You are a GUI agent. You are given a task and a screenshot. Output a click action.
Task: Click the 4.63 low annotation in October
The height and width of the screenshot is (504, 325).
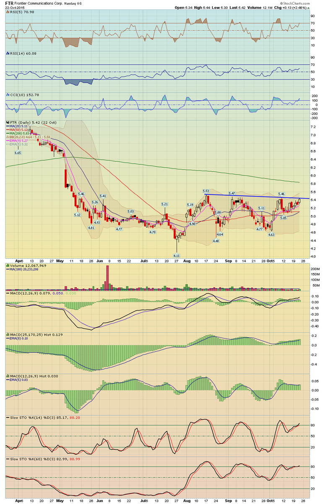click(x=271, y=235)
